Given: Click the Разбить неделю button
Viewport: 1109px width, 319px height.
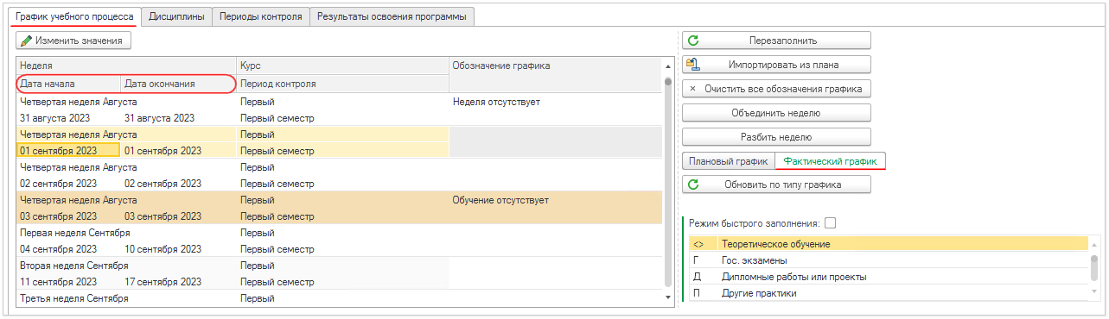Looking at the screenshot, I should pyautogui.click(x=776, y=136).
